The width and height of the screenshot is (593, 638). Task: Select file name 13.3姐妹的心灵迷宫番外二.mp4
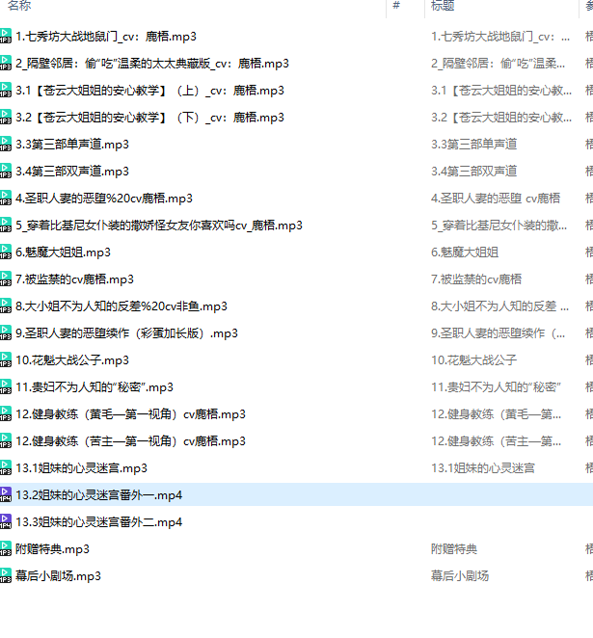coord(99,522)
